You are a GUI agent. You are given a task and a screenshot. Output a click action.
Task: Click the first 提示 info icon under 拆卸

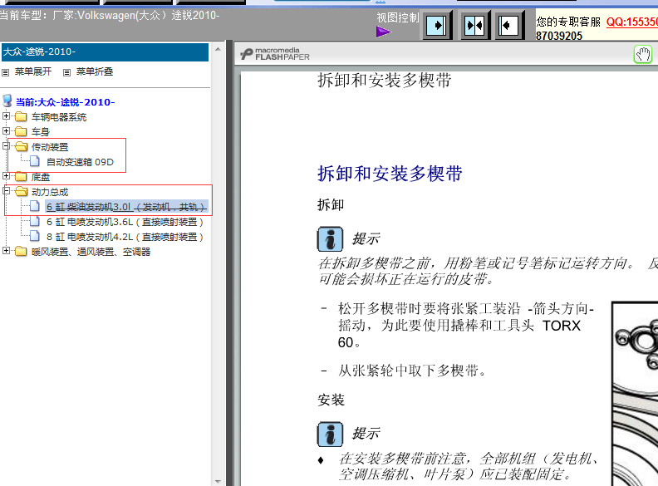click(x=331, y=238)
